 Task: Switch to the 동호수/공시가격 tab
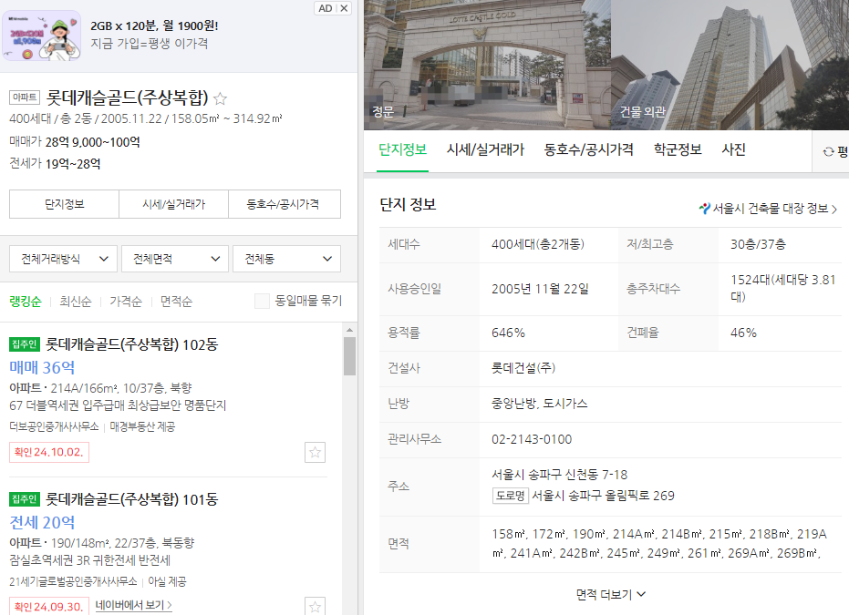[588, 149]
